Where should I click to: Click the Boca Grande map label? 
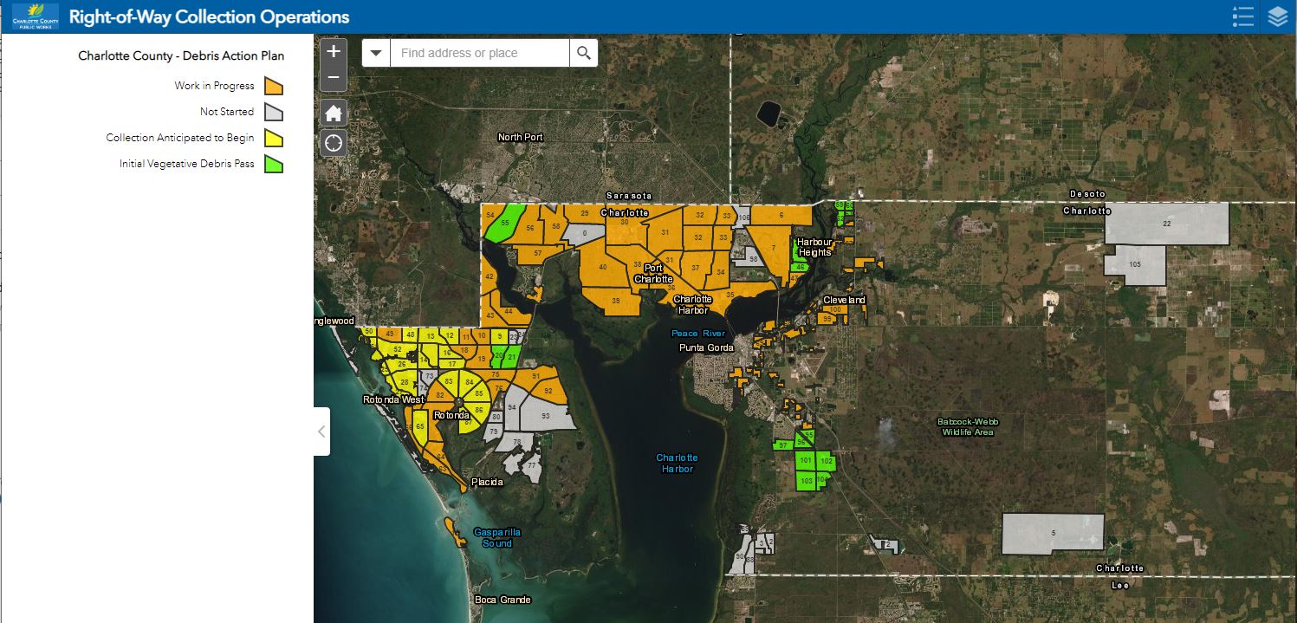tap(503, 600)
